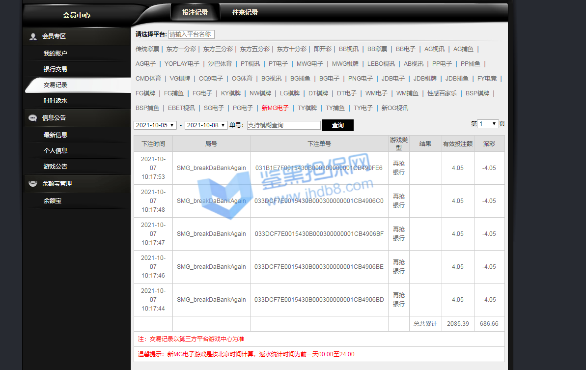Click the 余额宝管理 ingot icon
The height and width of the screenshot is (370, 586).
click(33, 184)
